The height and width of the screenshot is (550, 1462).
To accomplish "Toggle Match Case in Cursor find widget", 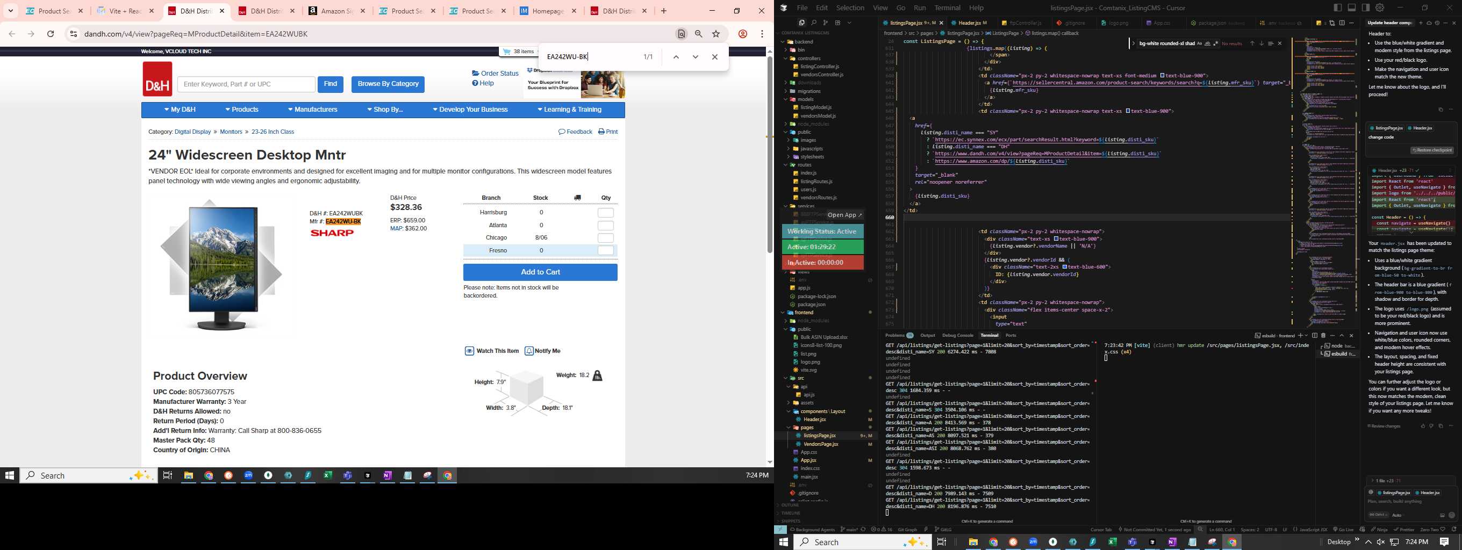I will tap(1199, 44).
